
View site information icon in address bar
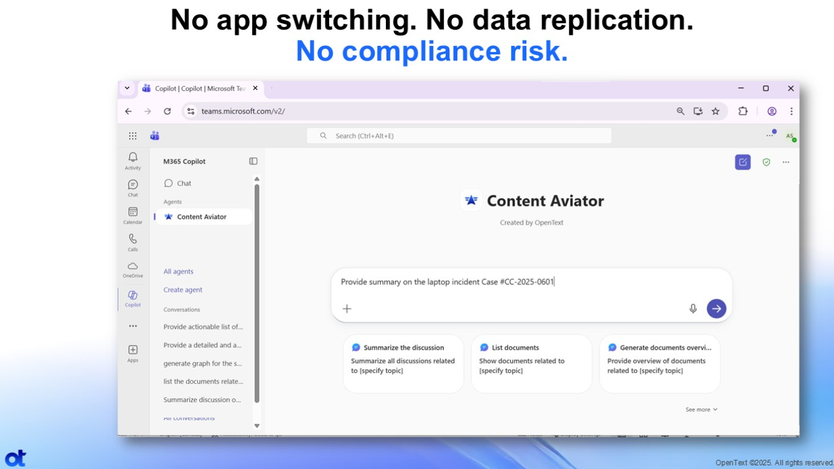[x=190, y=111]
